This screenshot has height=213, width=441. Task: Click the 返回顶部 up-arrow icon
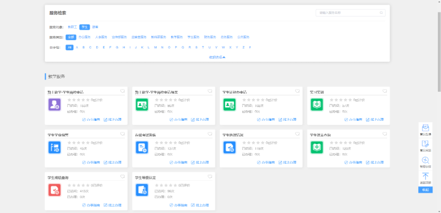click(x=425, y=176)
